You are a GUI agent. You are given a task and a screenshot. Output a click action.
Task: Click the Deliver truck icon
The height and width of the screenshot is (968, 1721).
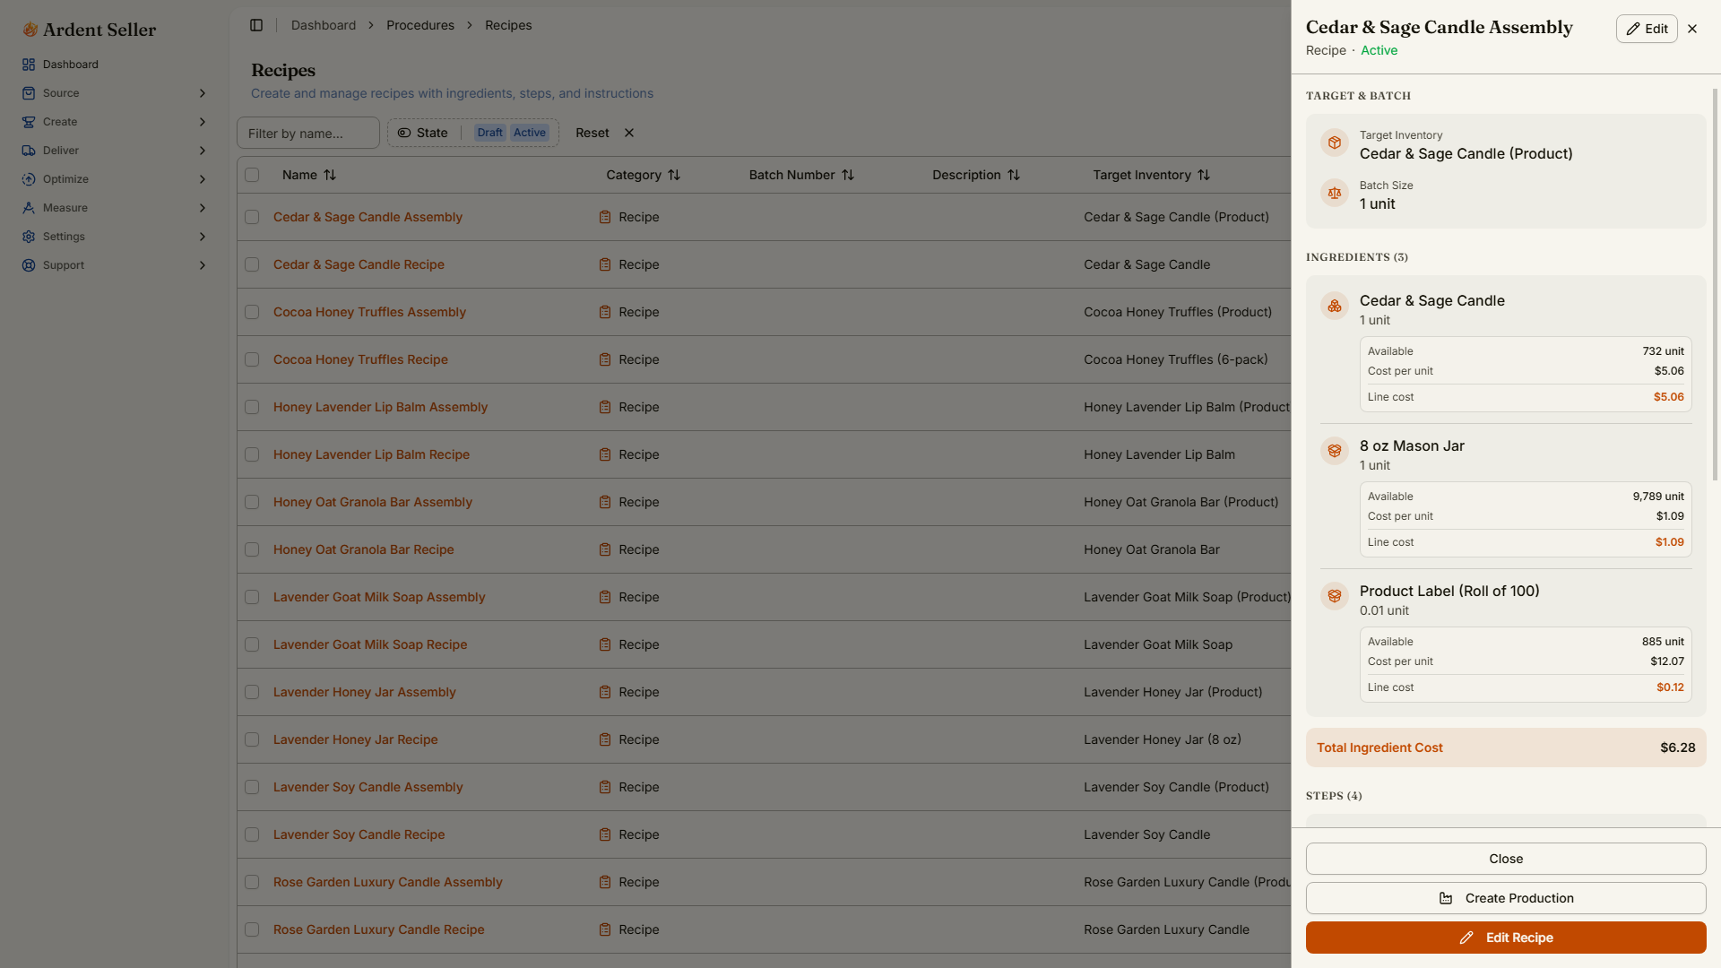29,151
